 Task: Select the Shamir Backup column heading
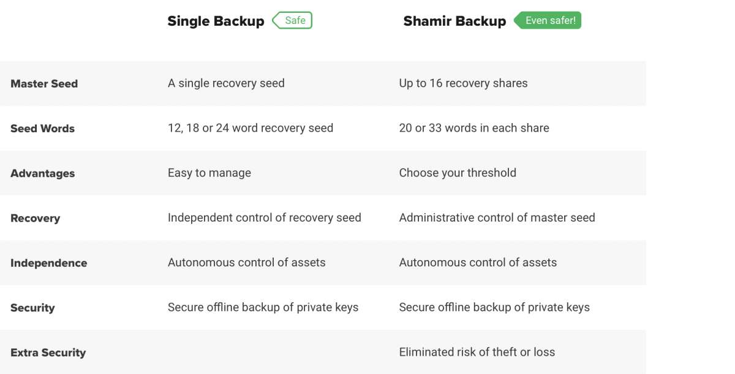point(454,21)
